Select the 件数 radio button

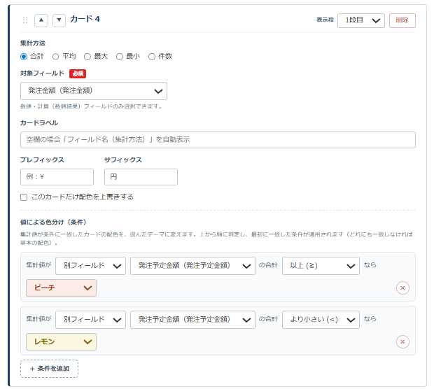click(152, 57)
